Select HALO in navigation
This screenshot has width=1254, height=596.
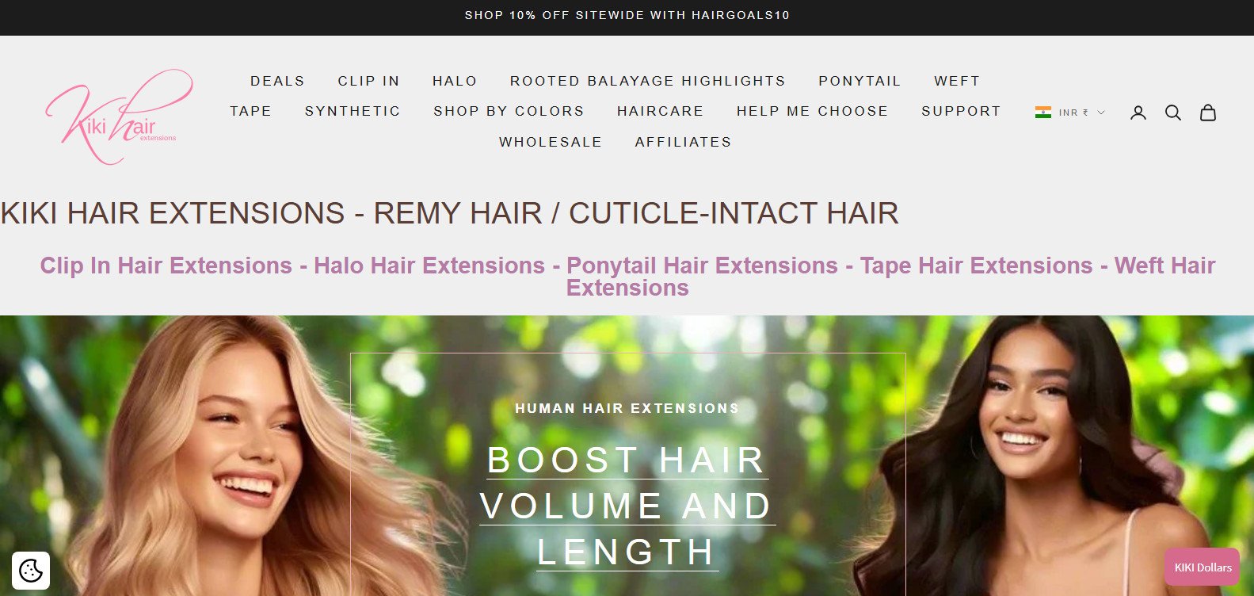[455, 81]
